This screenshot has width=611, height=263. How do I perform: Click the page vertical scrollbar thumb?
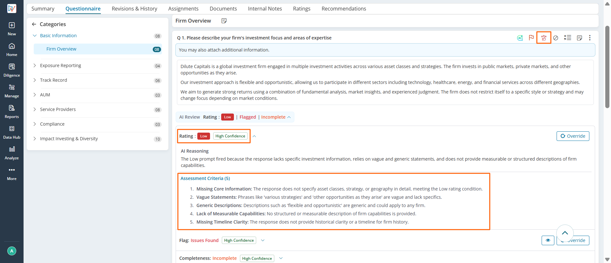click(607, 67)
